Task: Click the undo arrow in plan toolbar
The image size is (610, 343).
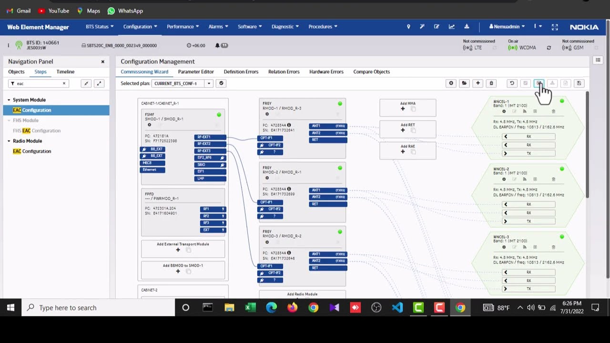Action: [512, 83]
